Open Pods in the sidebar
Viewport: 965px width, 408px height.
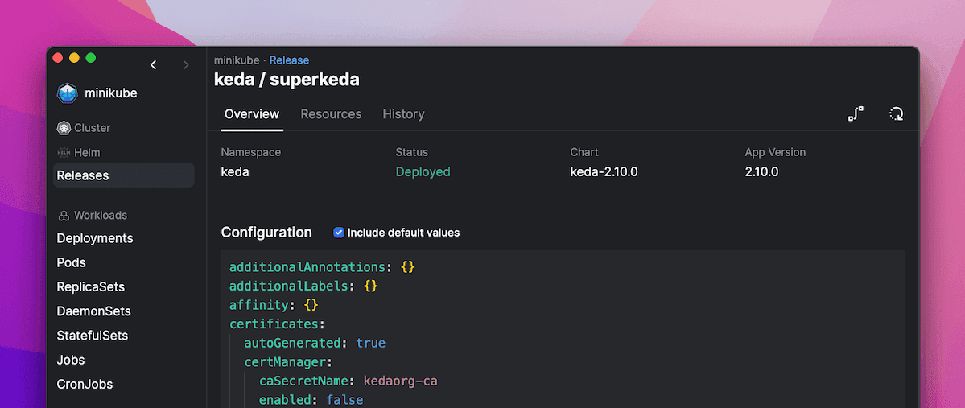point(72,262)
